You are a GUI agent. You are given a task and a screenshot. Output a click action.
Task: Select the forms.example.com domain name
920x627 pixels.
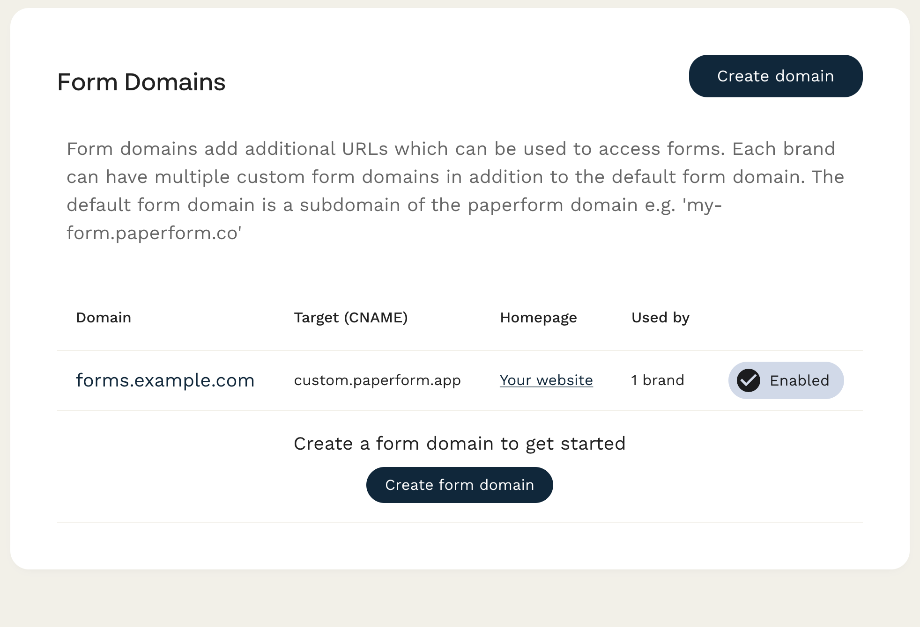(165, 380)
